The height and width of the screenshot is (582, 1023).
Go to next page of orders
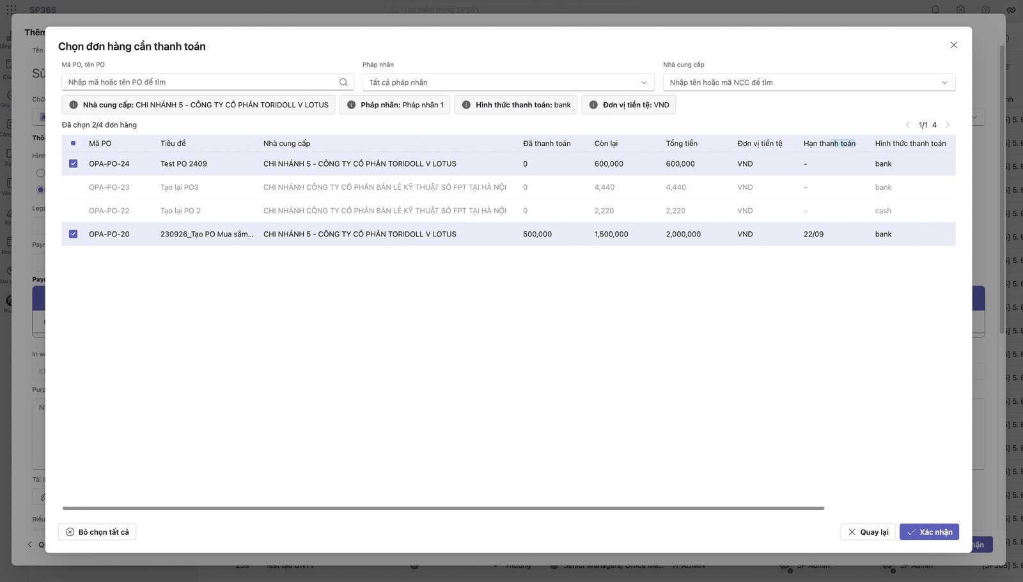948,125
